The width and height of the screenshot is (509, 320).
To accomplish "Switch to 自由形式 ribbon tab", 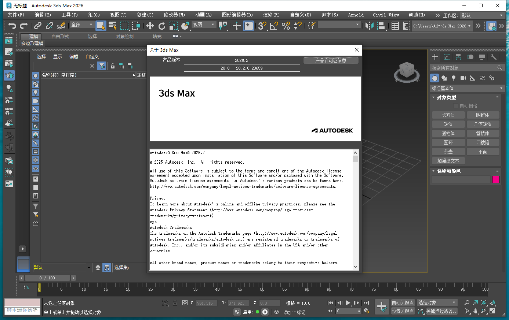I will click(x=60, y=36).
